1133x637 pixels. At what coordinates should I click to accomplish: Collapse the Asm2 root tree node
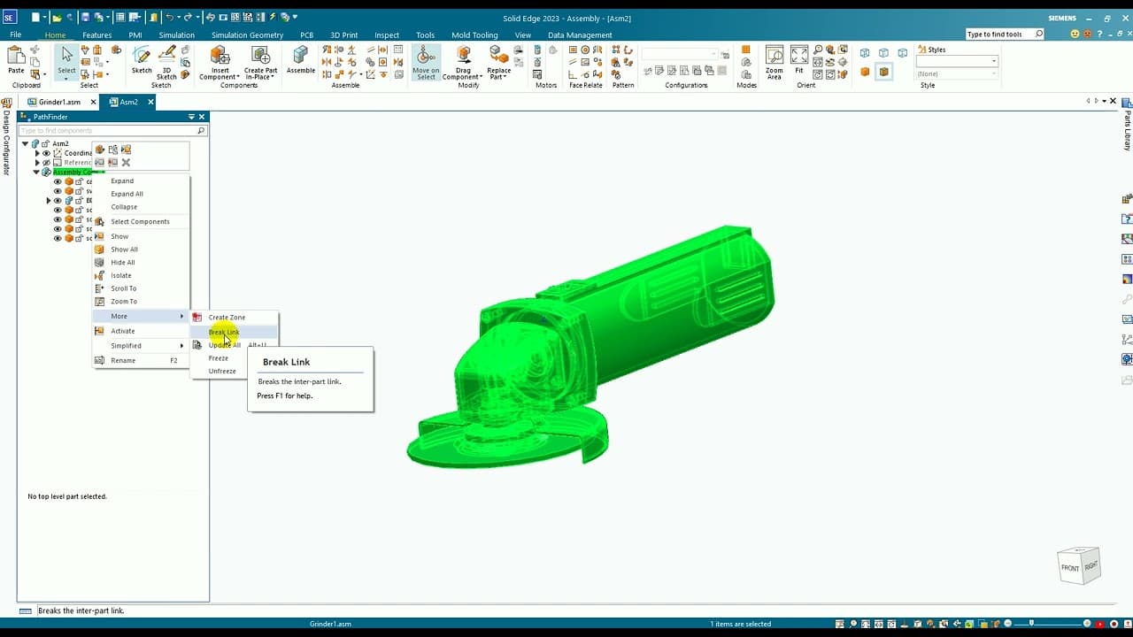(26, 143)
